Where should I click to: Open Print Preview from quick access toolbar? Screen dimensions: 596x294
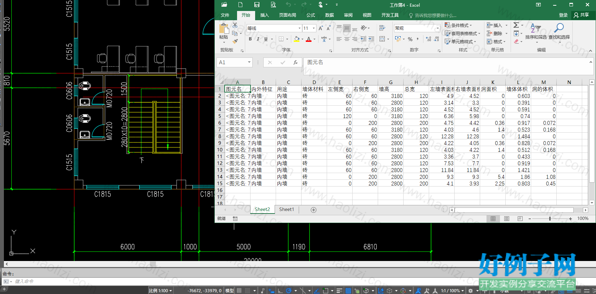coord(273,5)
